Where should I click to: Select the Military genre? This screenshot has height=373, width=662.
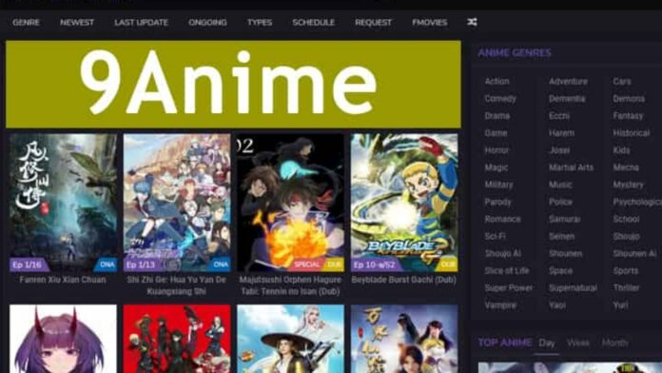(x=498, y=185)
